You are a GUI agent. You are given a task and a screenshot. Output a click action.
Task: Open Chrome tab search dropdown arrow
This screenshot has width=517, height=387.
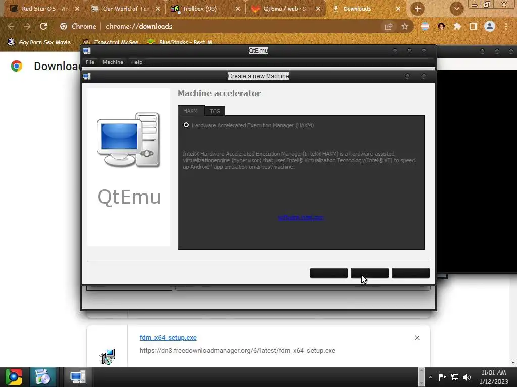point(456,9)
